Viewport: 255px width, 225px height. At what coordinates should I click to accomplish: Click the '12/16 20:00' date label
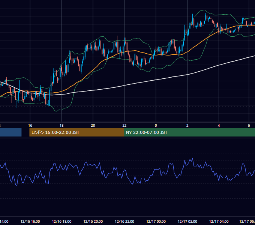click(x=93, y=221)
